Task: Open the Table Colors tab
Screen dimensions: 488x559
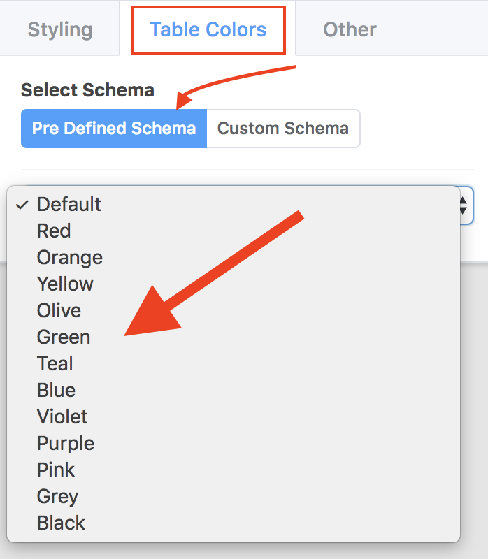Action: [x=208, y=29]
